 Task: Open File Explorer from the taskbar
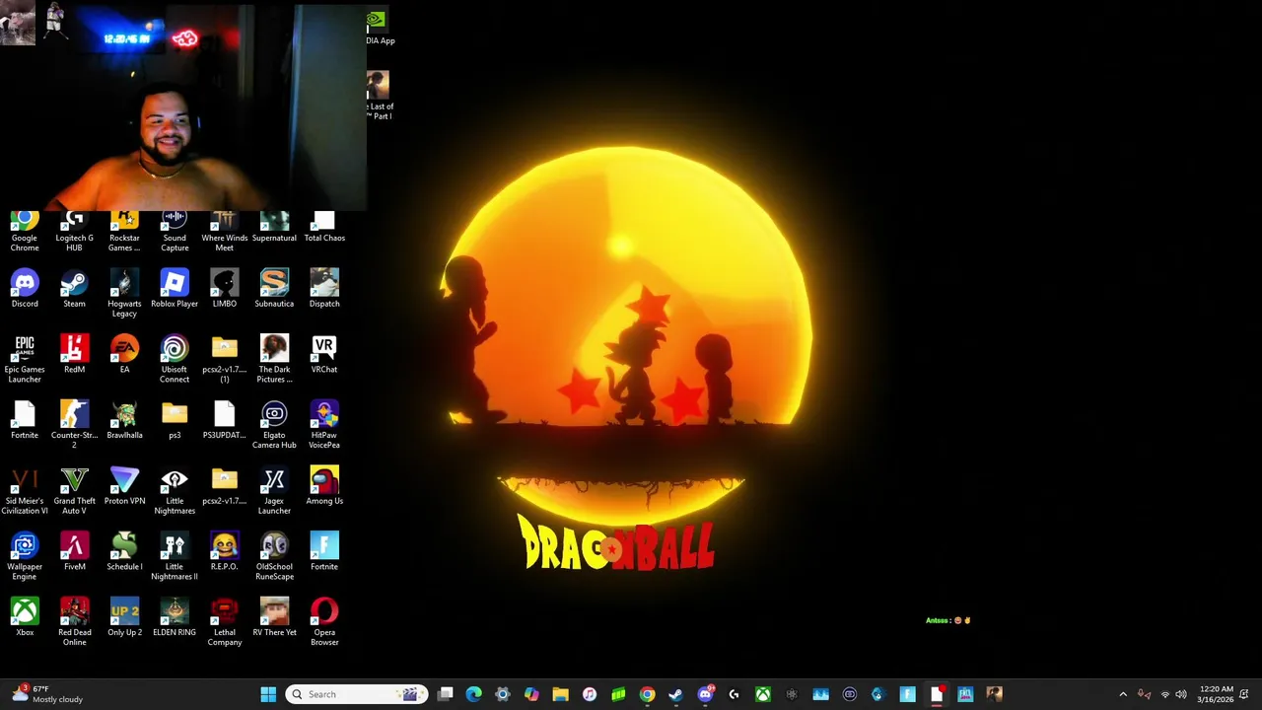click(560, 694)
